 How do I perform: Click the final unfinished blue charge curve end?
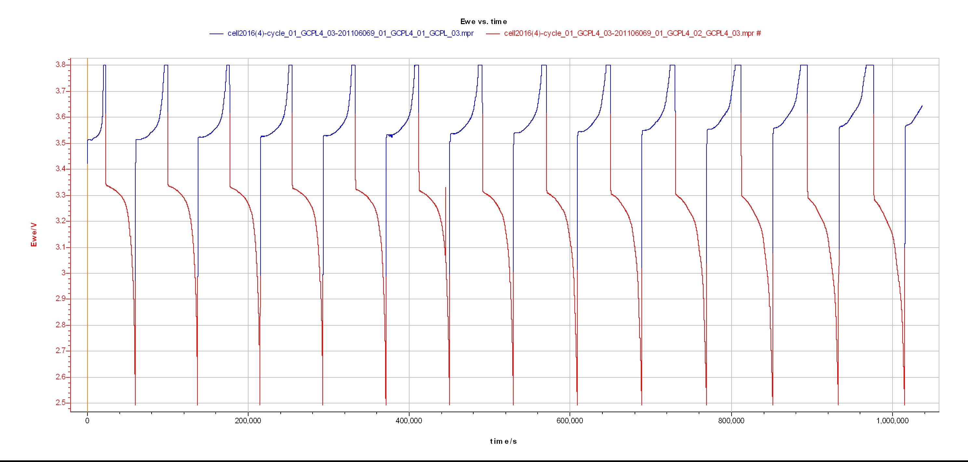[x=922, y=106]
